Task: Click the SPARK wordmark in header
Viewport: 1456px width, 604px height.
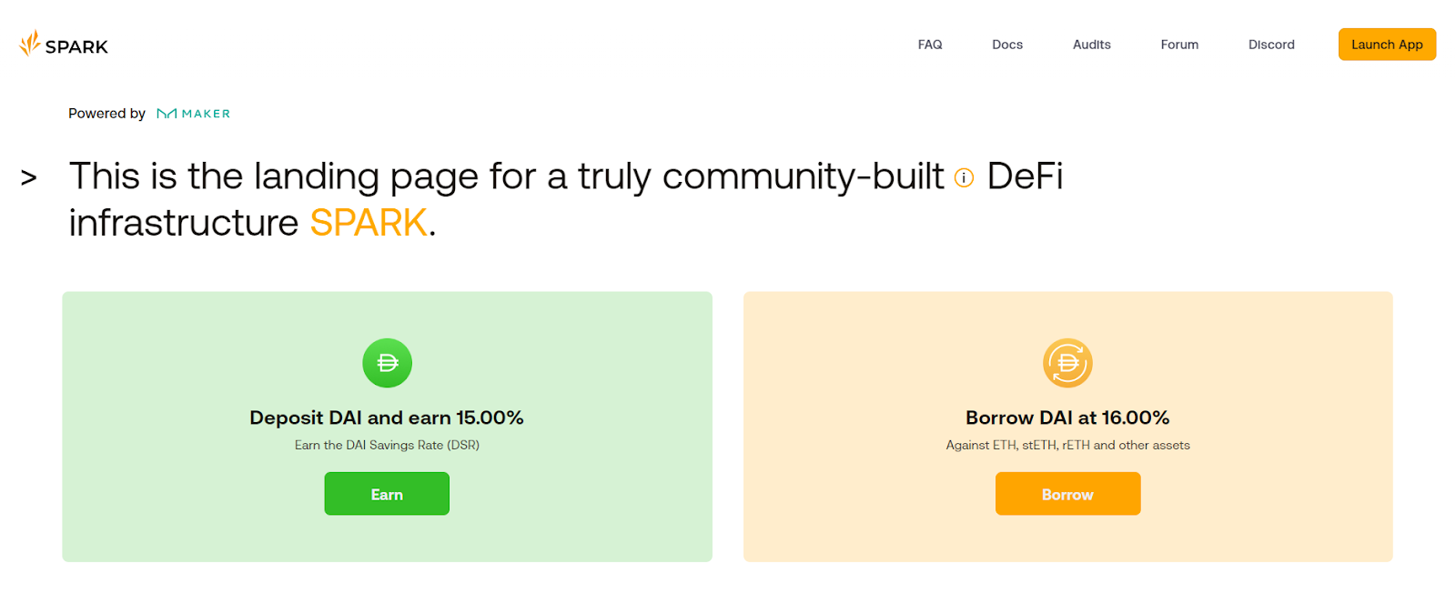Action: 76,46
